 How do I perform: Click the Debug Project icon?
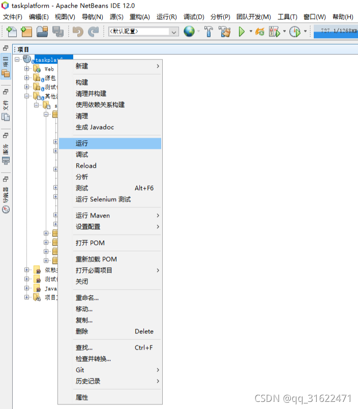275,32
